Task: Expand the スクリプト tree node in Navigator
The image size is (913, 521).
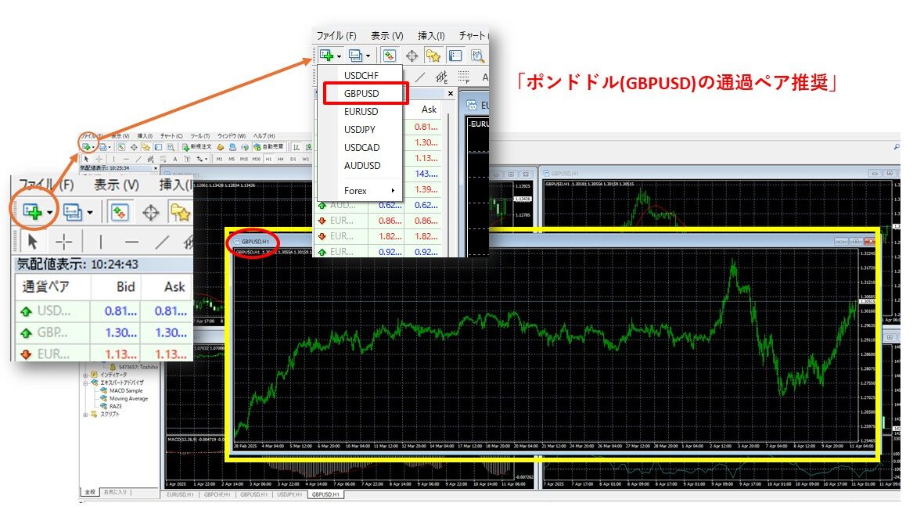Action: click(x=86, y=415)
